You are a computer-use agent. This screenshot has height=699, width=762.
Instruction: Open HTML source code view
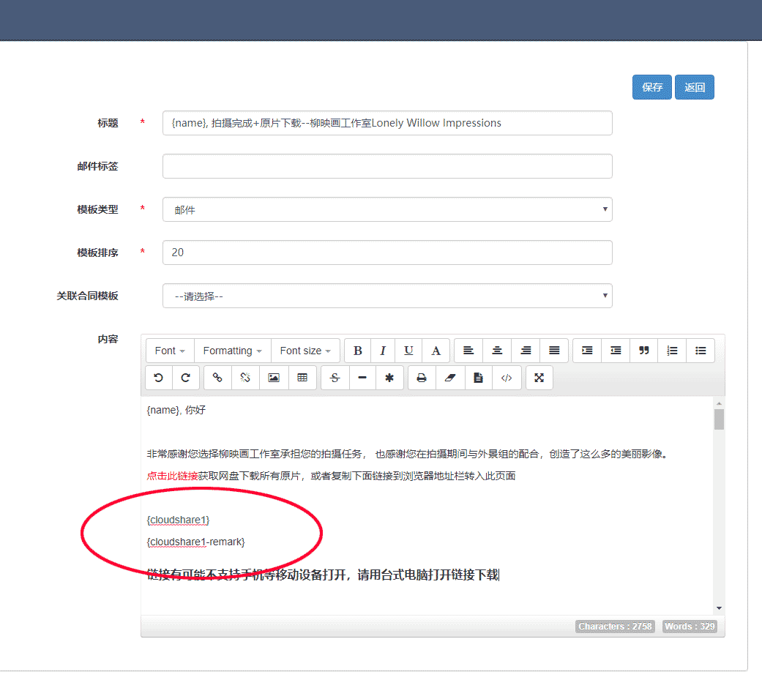[x=507, y=378]
